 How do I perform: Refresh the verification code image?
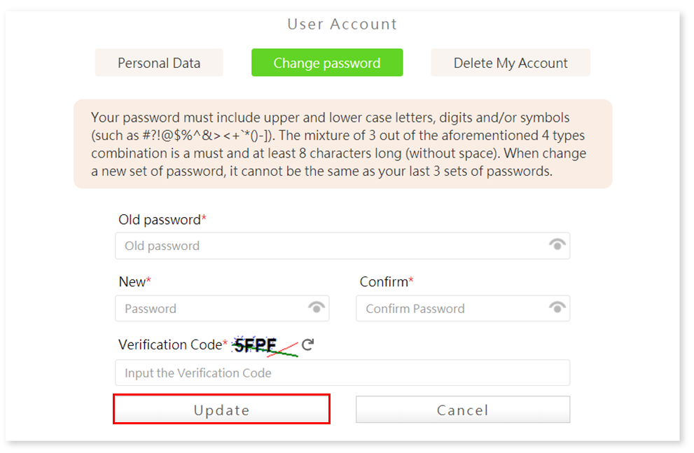point(307,344)
